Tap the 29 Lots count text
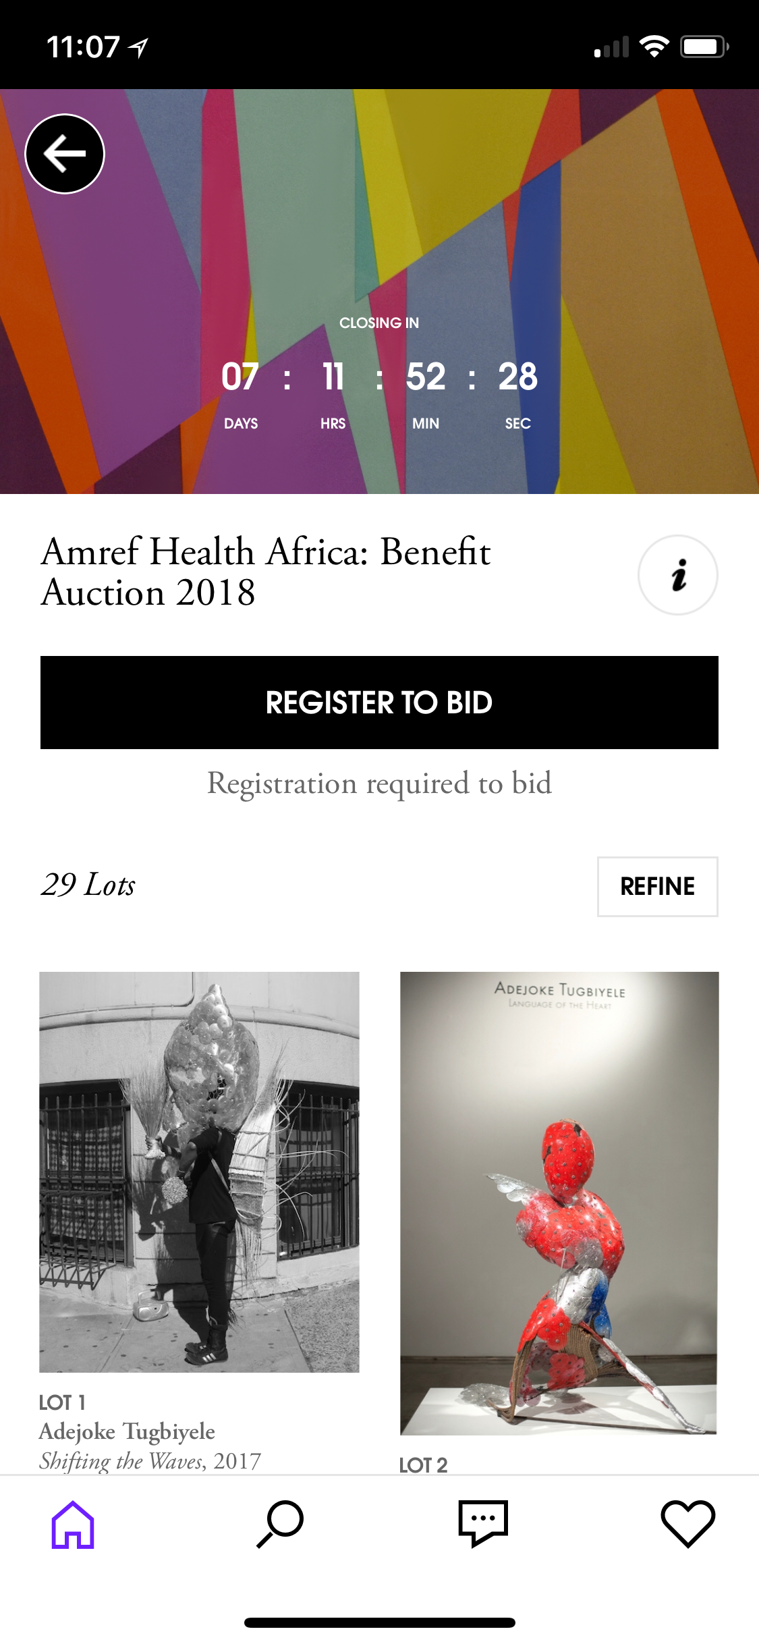 88,885
